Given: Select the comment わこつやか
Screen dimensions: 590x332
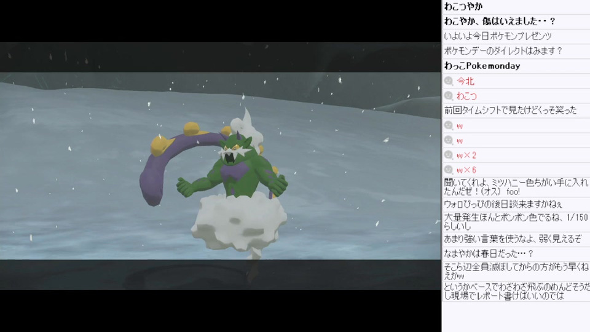Looking at the screenshot, I should pos(463,6).
